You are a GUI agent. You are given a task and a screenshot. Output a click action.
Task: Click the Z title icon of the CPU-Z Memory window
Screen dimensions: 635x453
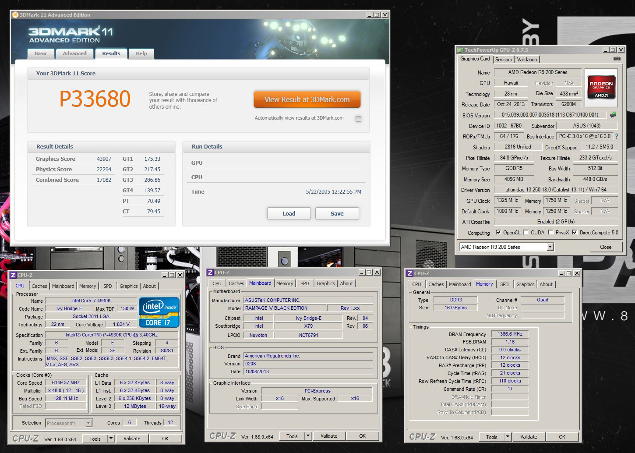click(410, 273)
